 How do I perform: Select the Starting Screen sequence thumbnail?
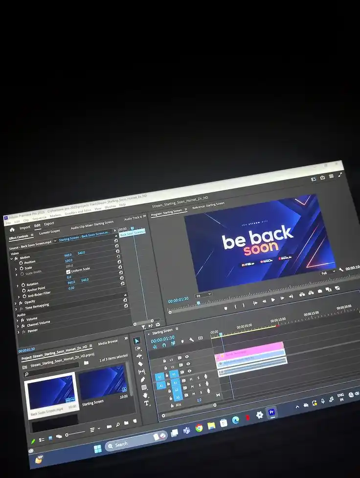(x=103, y=382)
